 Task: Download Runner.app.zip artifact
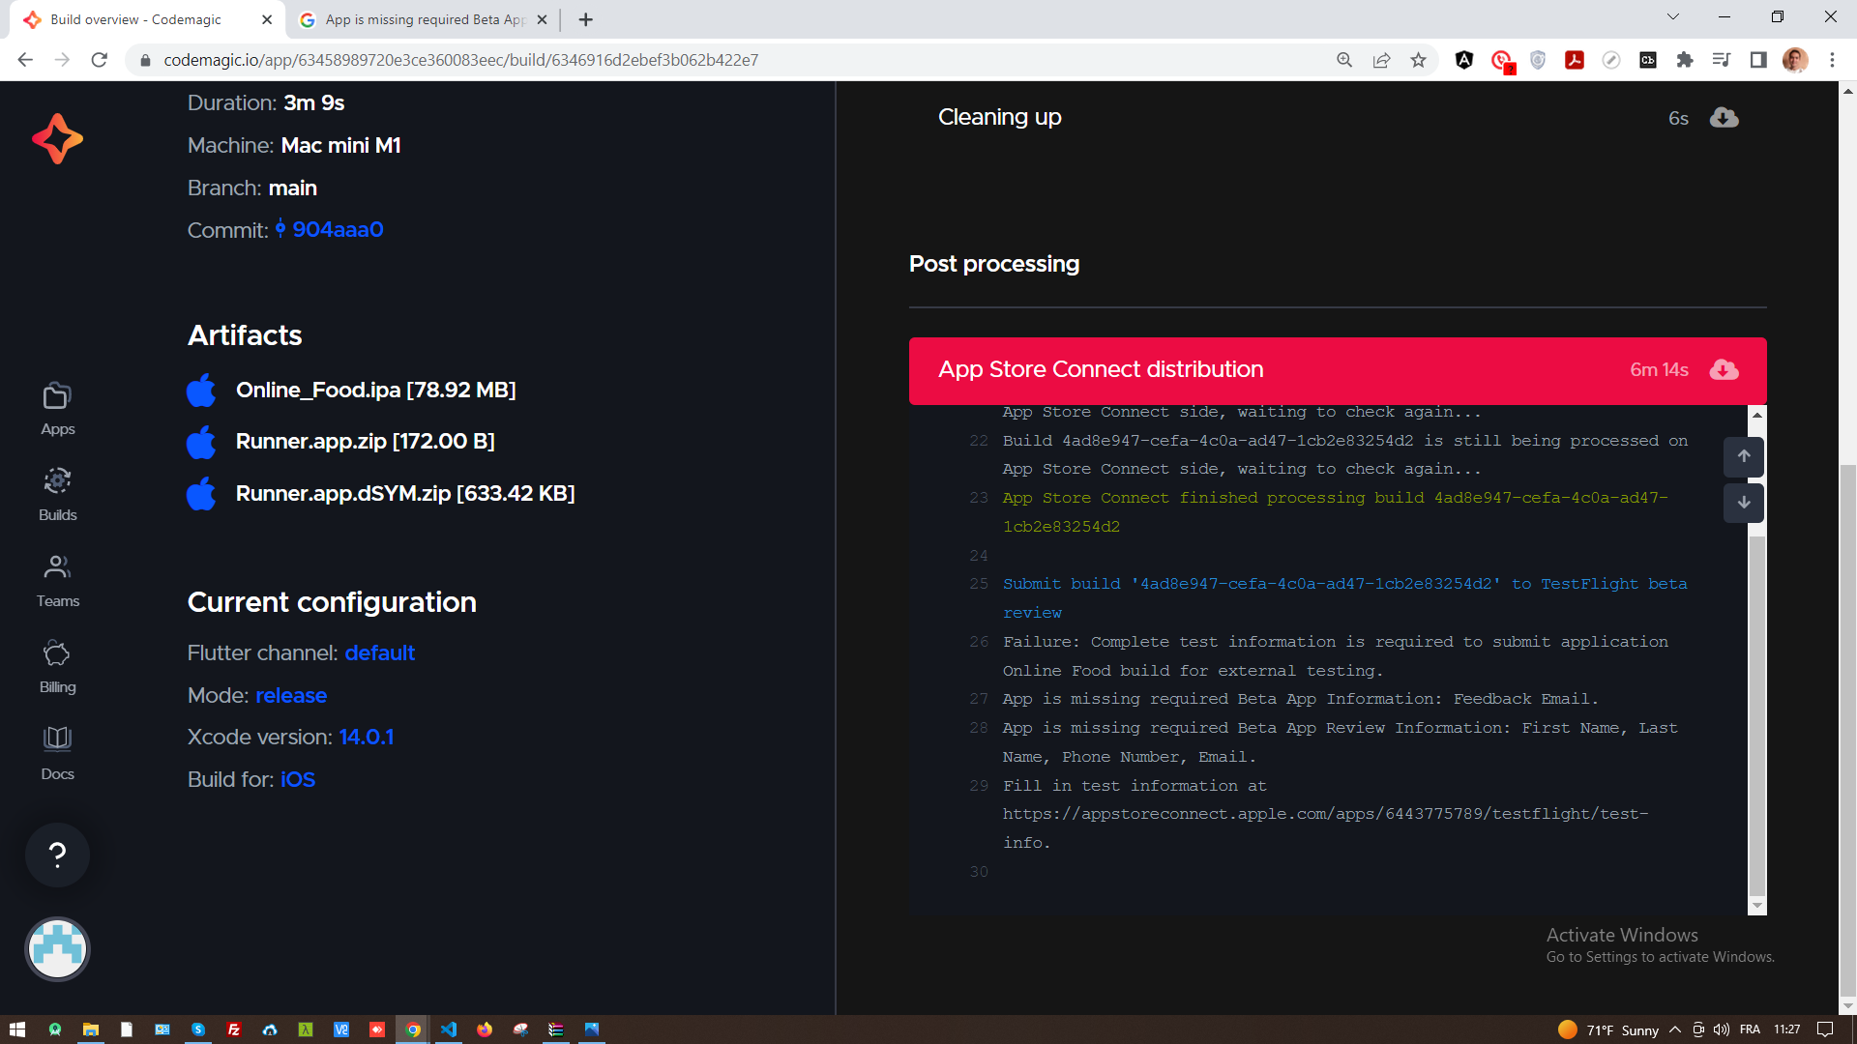click(365, 442)
